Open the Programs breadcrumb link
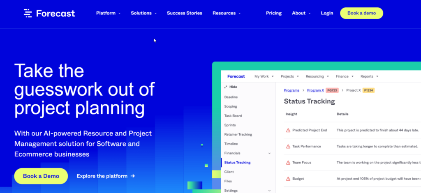Image resolution: width=421 pixels, height=193 pixels. 291,90
